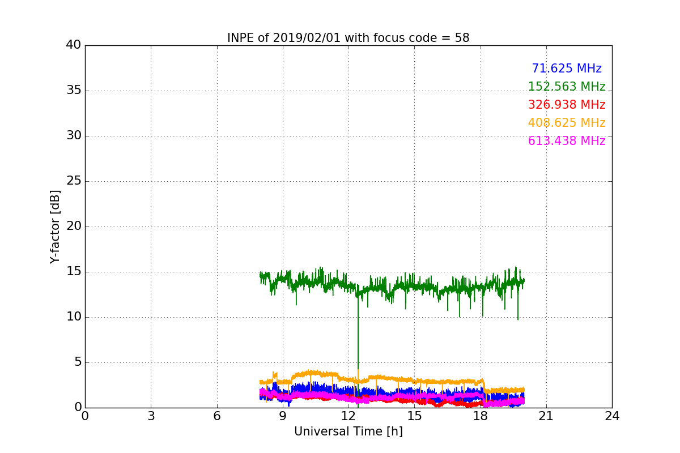Viewport: 680px width, 453px height.
Task: Click the deep green spike near 12.5 h
Action: [x=358, y=351]
